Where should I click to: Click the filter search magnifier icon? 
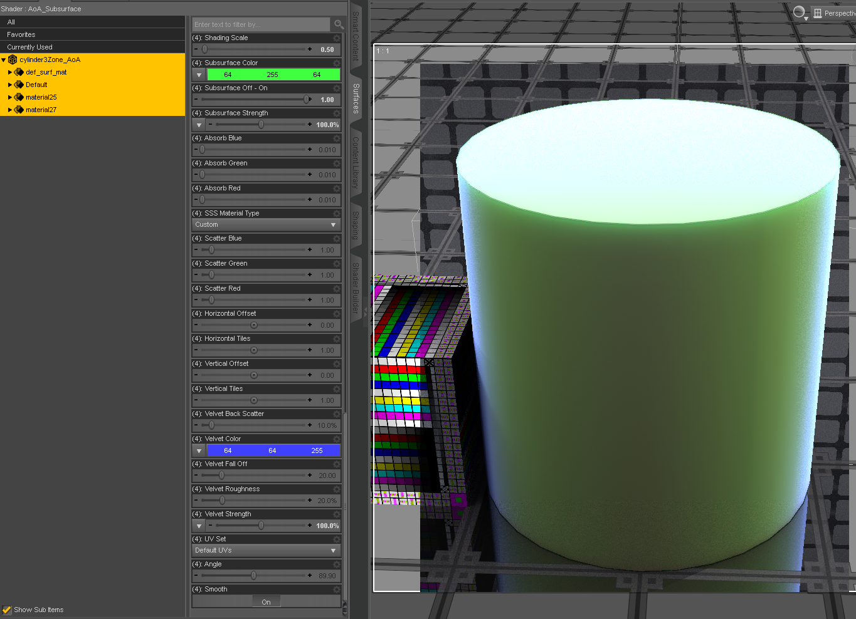pos(339,24)
